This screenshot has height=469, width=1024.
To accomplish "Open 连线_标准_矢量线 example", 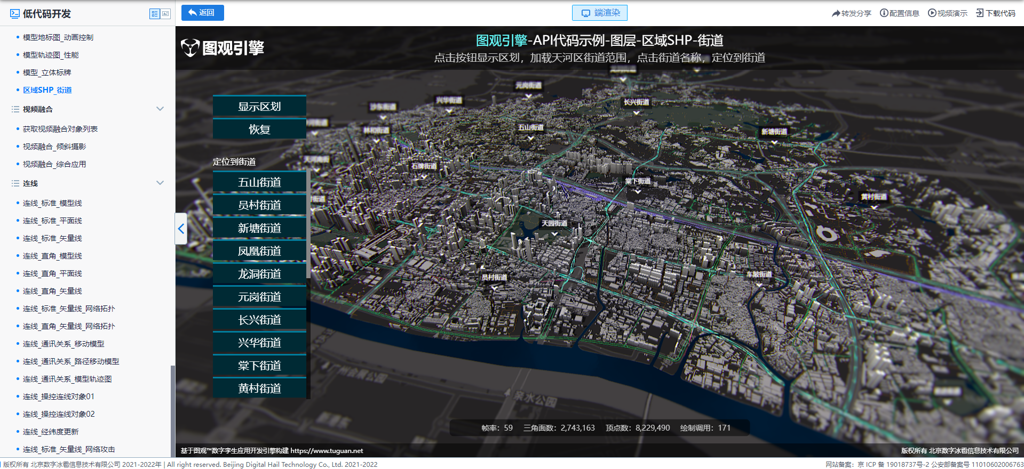I will click(52, 238).
